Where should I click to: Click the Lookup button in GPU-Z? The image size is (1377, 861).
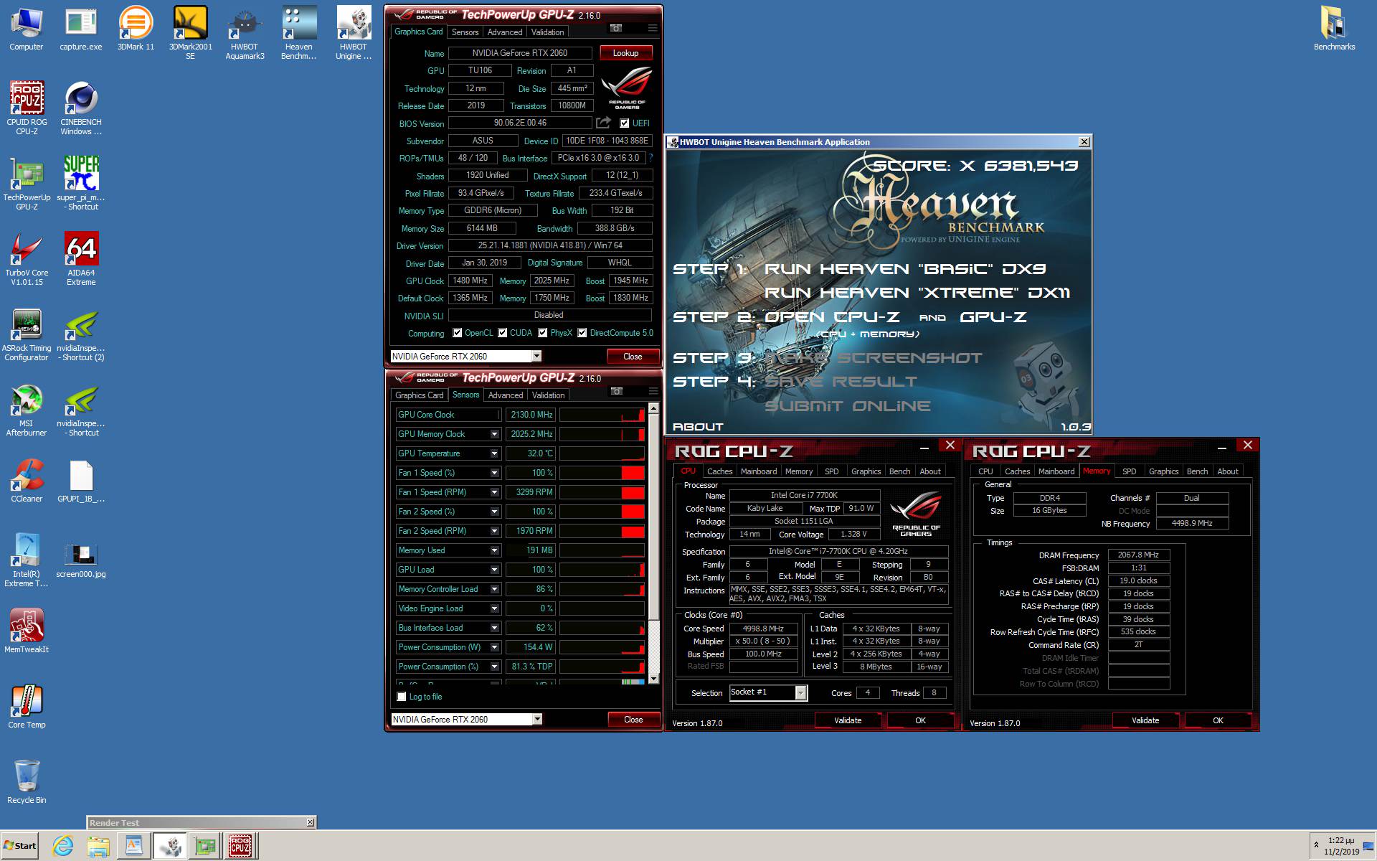pyautogui.click(x=625, y=53)
